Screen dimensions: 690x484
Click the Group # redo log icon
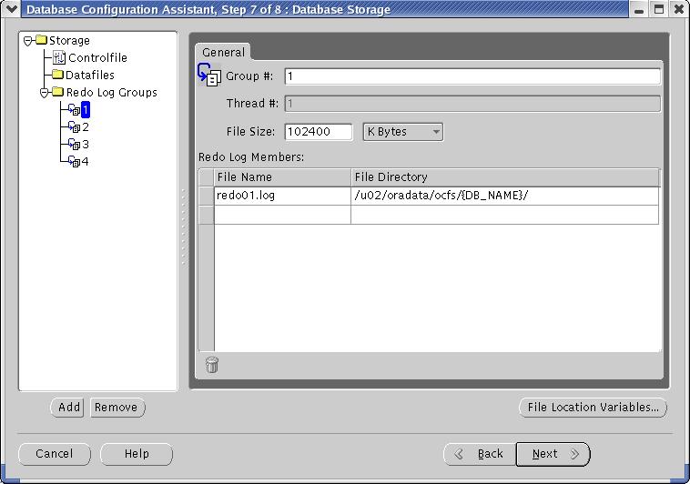pyautogui.click(x=210, y=76)
